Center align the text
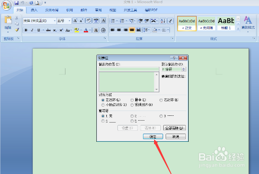The height and width of the screenshot is (174, 259). (119, 30)
